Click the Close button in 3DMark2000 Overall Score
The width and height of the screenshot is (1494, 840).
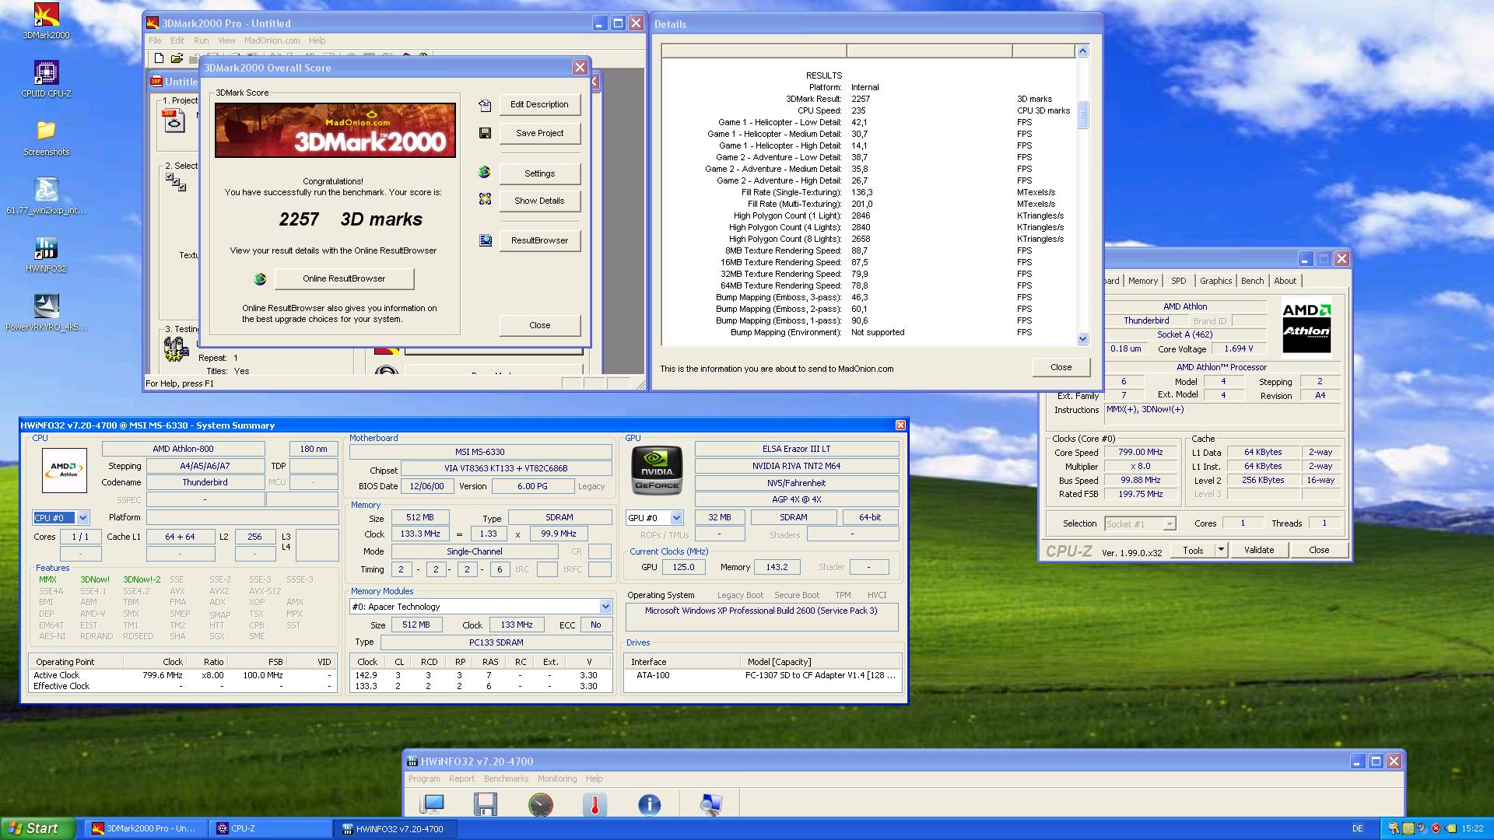click(538, 325)
